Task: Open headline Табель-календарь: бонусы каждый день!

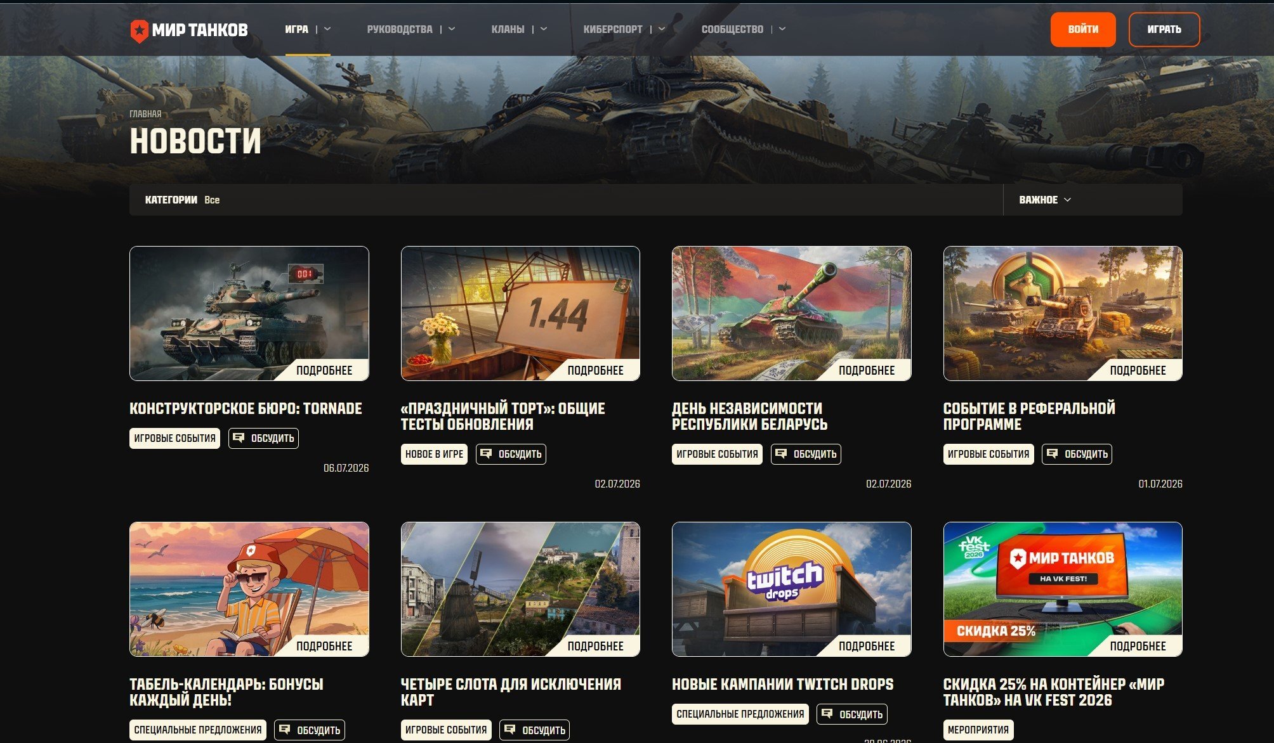Action: [x=227, y=692]
